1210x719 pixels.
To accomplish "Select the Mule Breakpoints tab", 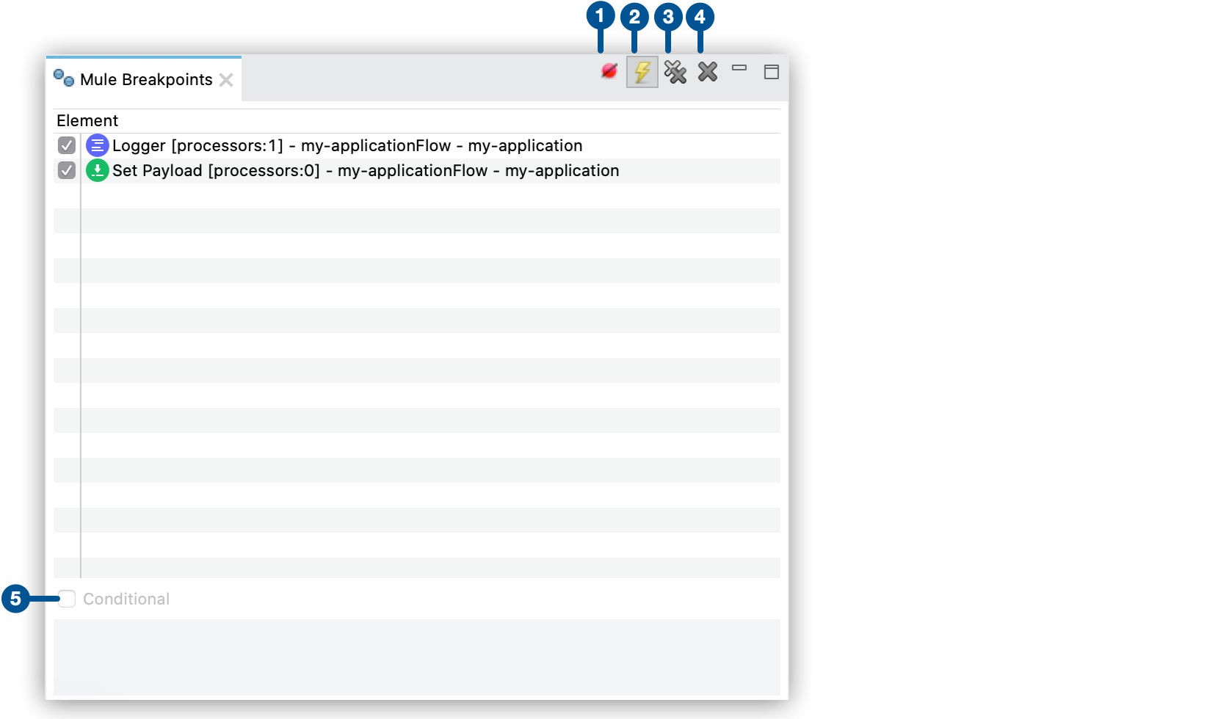I will coord(144,79).
